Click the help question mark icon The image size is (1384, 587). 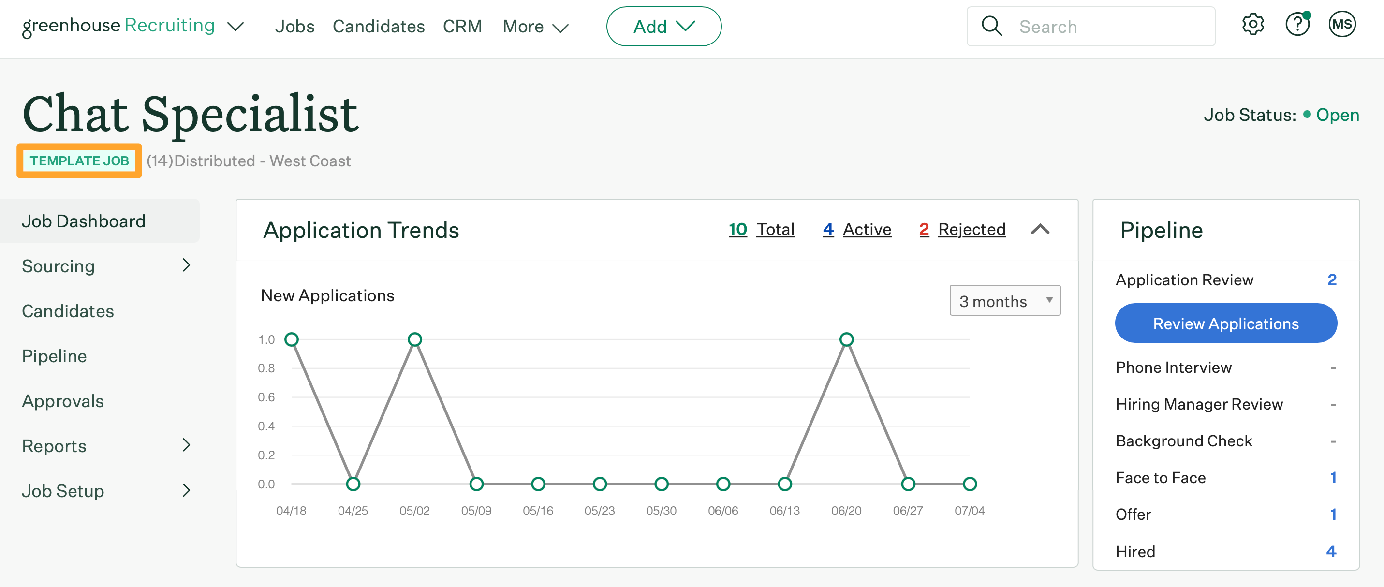coord(1297,25)
